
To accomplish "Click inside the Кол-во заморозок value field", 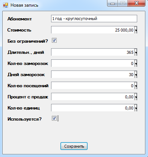I will 93,63.
